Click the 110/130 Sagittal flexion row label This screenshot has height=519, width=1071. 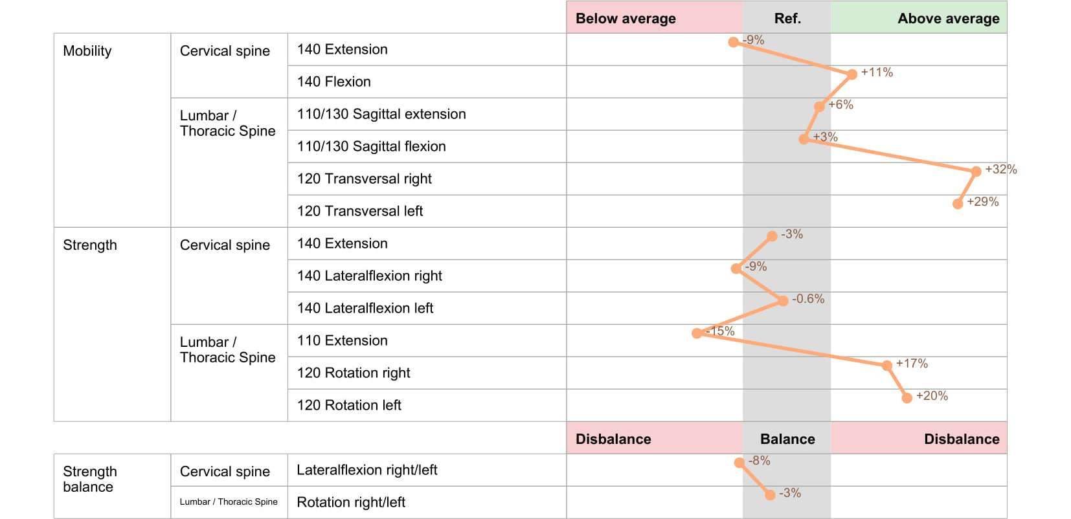[371, 146]
